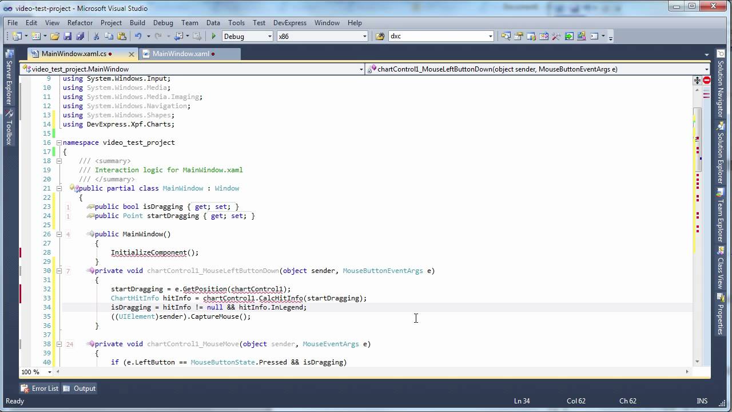Open the Navigate Backward dropdown arrow
732x412 pixels.
[x=188, y=36]
